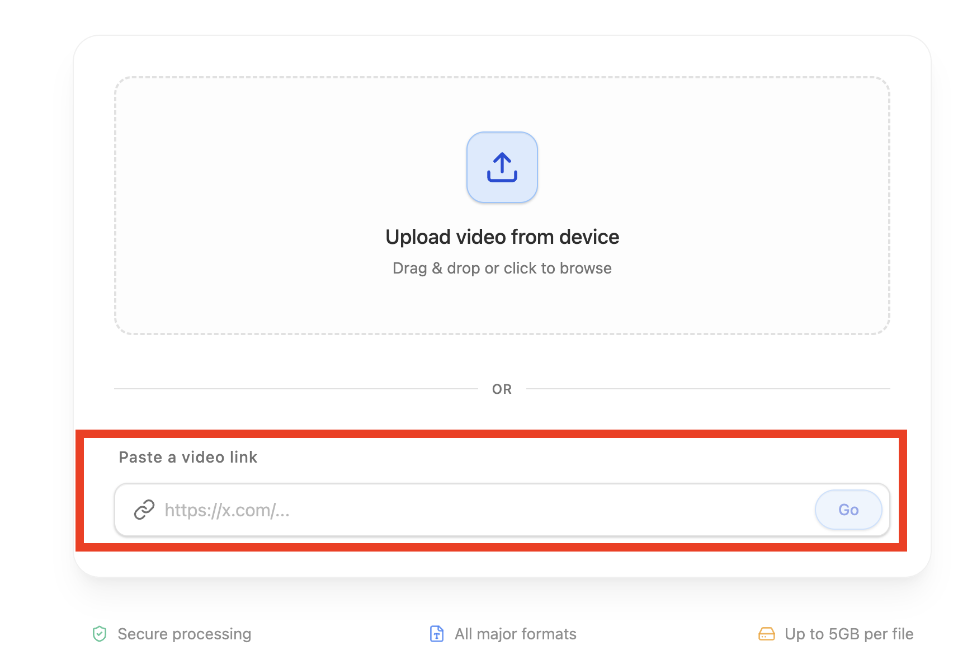Select "Drag & drop or click to browse"

502,268
